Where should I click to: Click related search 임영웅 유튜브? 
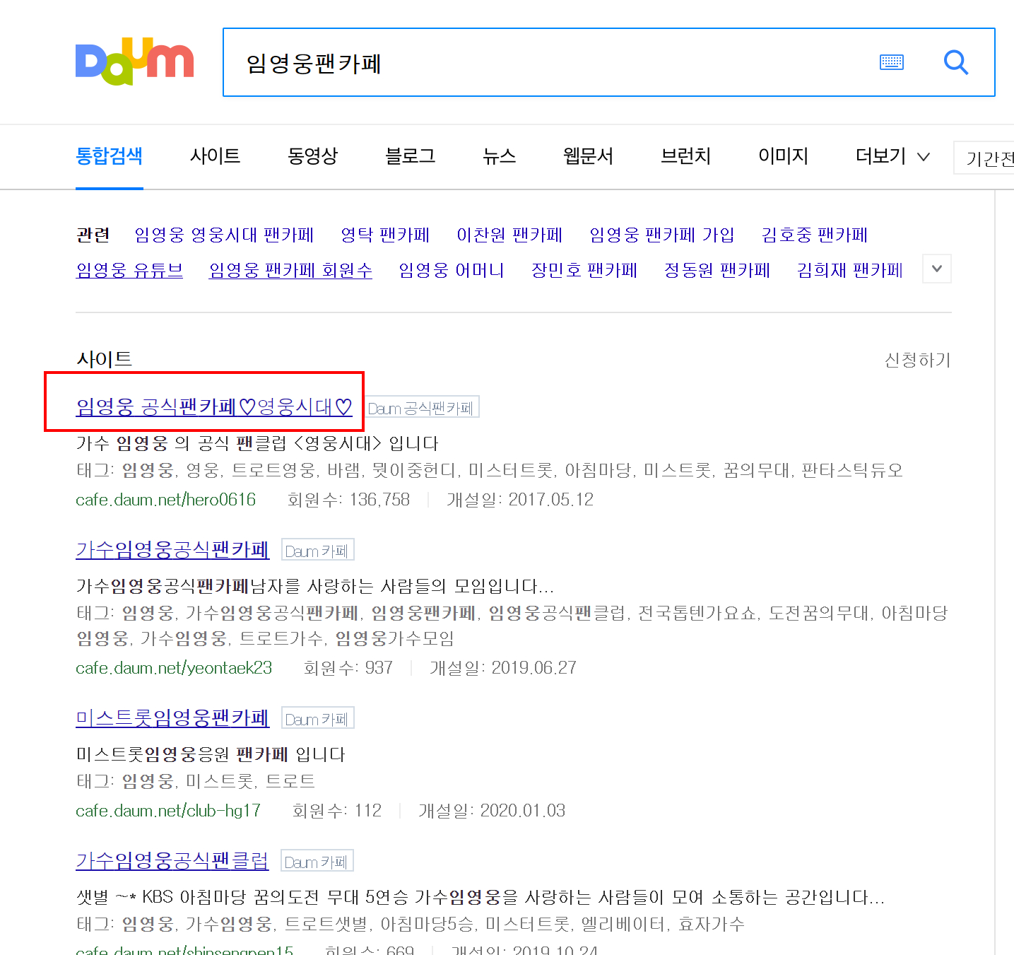[x=129, y=270]
